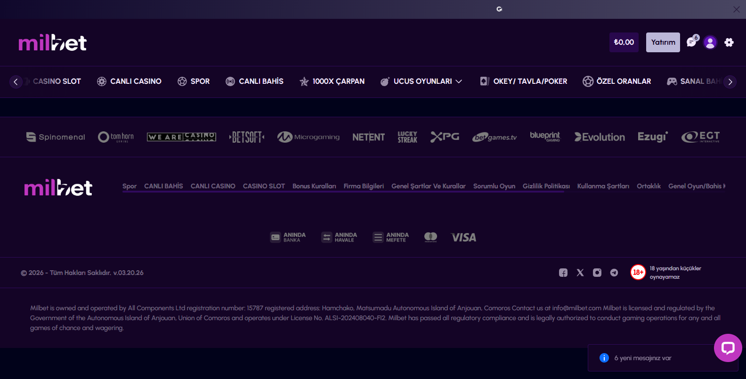Click the Mastercard payment logo
The width and height of the screenshot is (746, 379).
coord(431,237)
